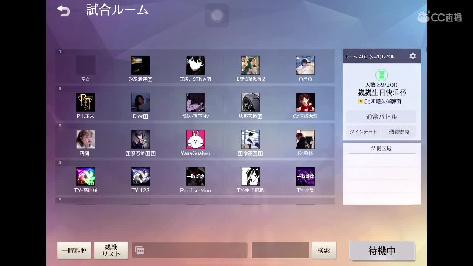Viewport: 473px width, 266px height.
Task: Click the player name PacifismMoo
Action: tap(195, 191)
